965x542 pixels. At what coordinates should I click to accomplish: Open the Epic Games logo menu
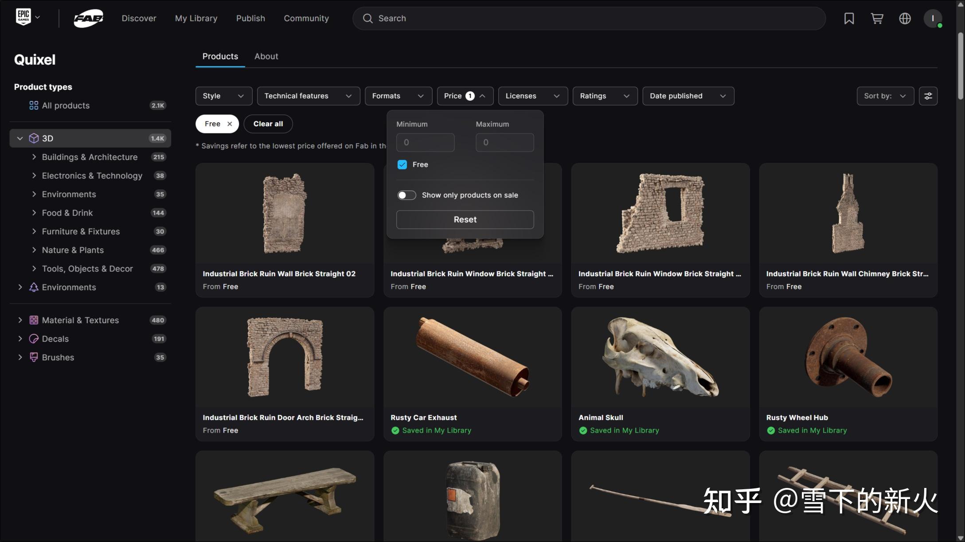point(27,17)
